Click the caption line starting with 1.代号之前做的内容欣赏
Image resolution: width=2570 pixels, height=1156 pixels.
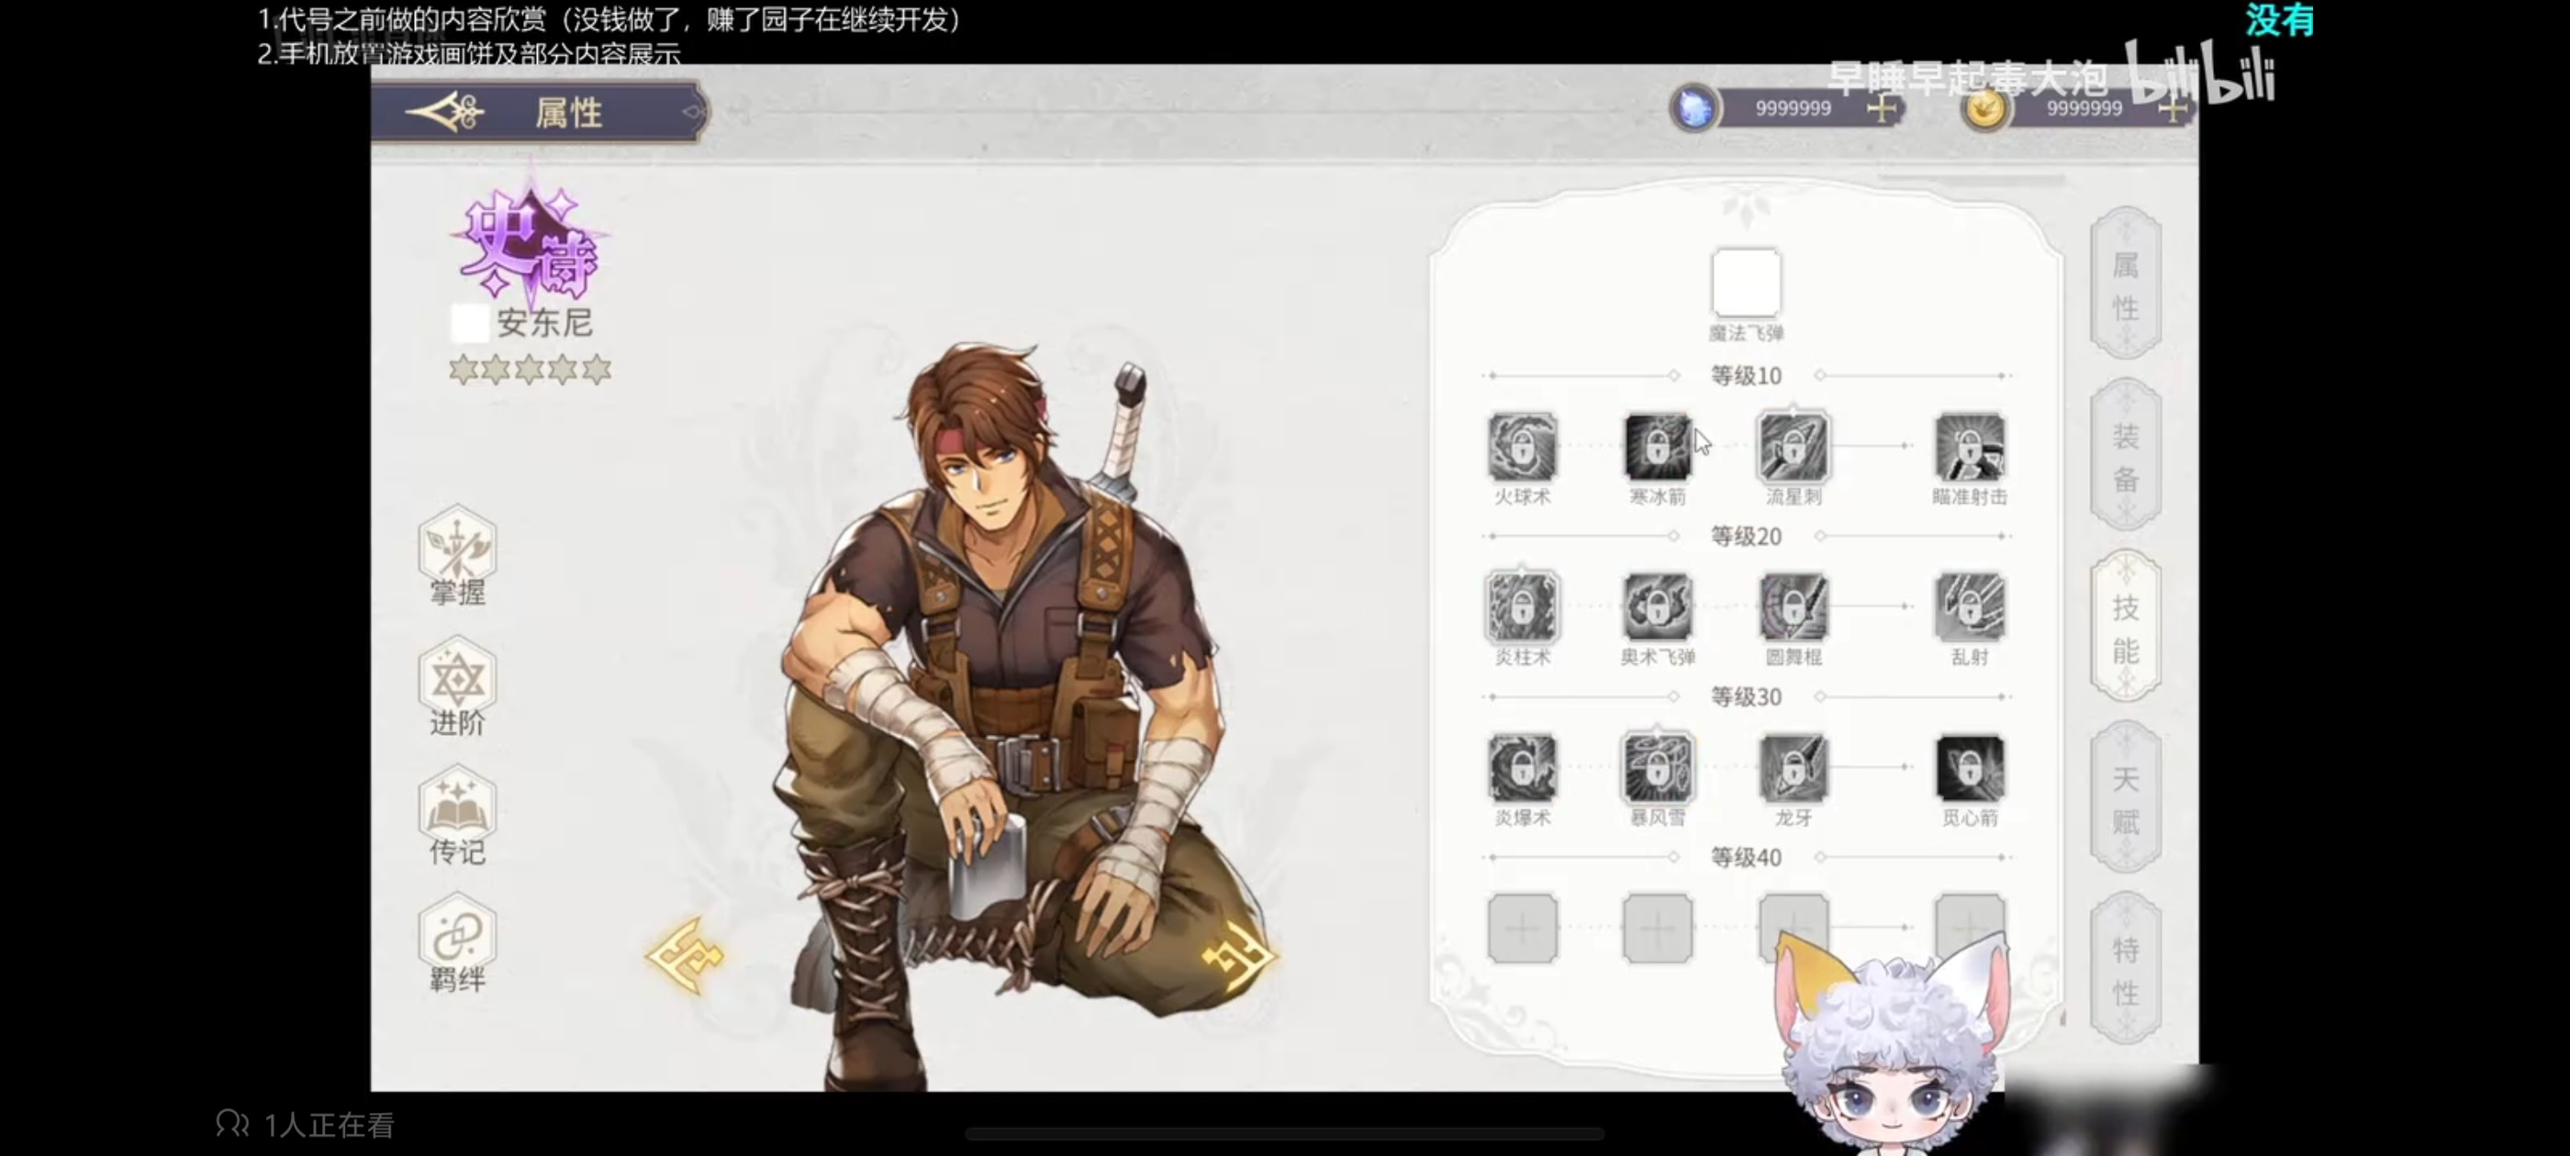coord(609,20)
